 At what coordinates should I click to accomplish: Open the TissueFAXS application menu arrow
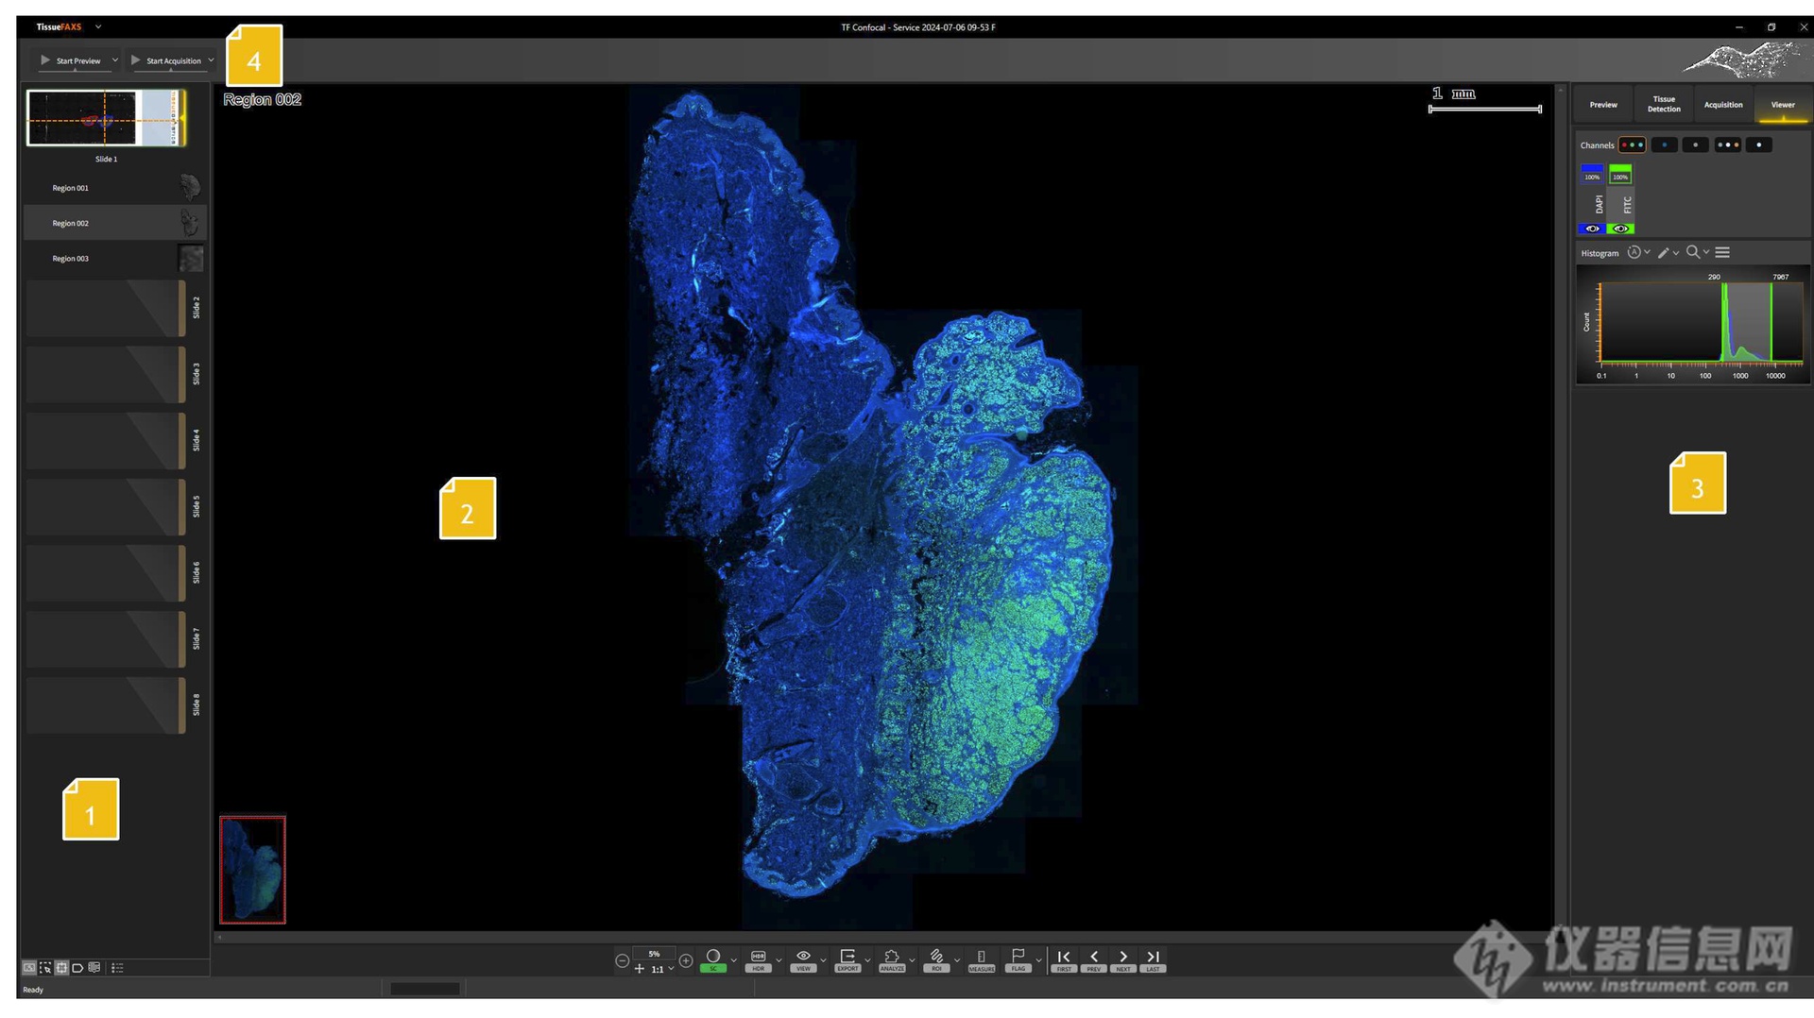click(98, 26)
